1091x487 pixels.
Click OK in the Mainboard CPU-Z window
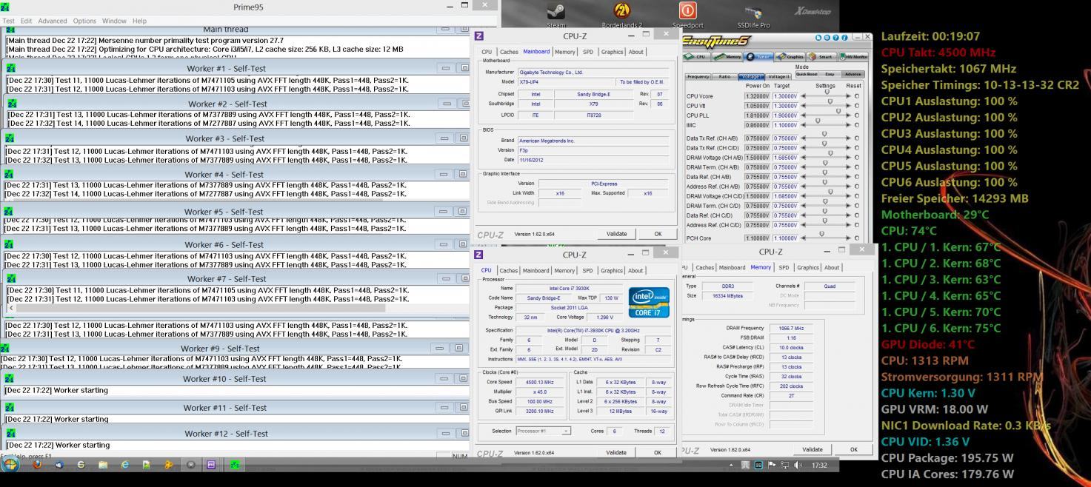click(x=658, y=234)
